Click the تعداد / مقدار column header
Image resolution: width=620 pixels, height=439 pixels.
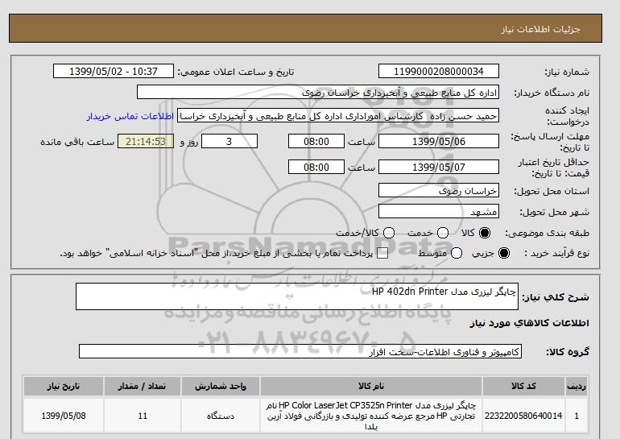coord(143,387)
